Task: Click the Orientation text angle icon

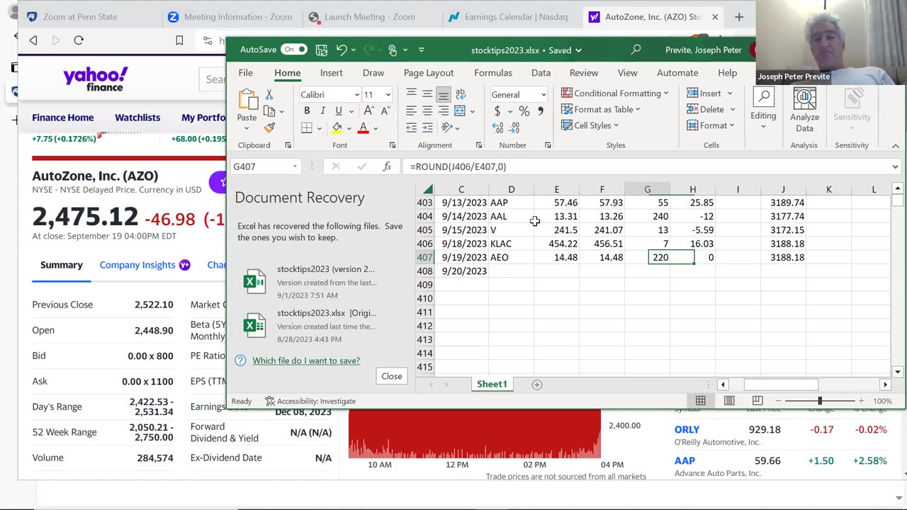Action: pos(446,128)
